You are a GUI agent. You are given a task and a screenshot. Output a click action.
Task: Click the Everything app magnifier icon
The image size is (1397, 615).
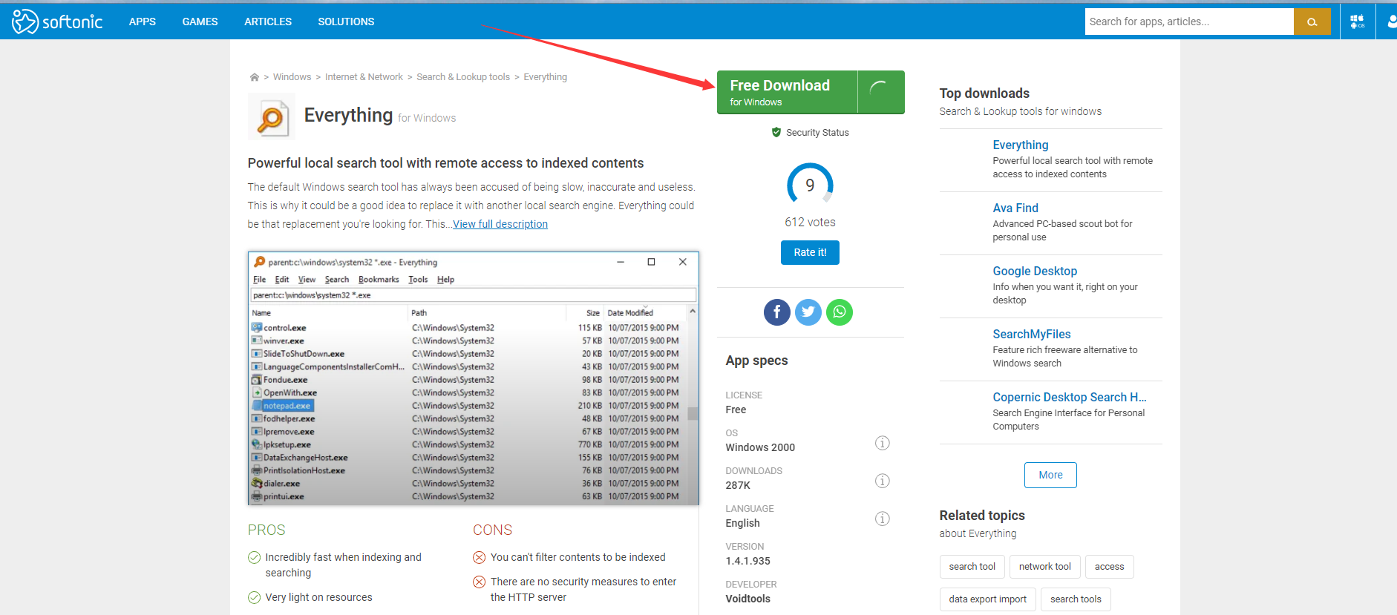pyautogui.click(x=272, y=116)
